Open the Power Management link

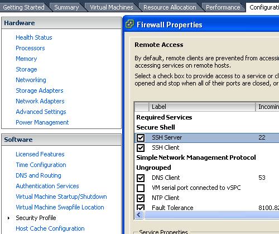[42, 122]
